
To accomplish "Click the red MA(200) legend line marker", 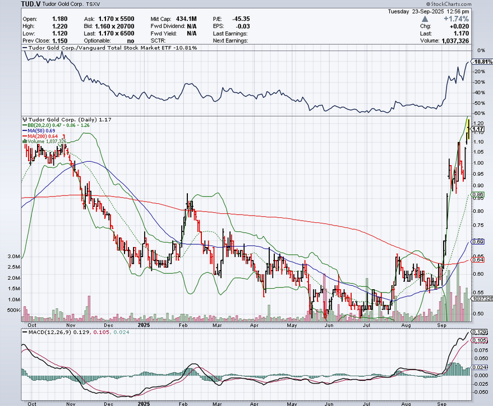I will [x=23, y=136].
